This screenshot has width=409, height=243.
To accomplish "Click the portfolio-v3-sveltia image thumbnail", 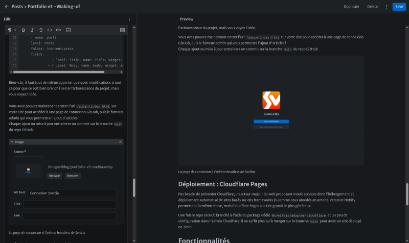I will tap(28, 171).
